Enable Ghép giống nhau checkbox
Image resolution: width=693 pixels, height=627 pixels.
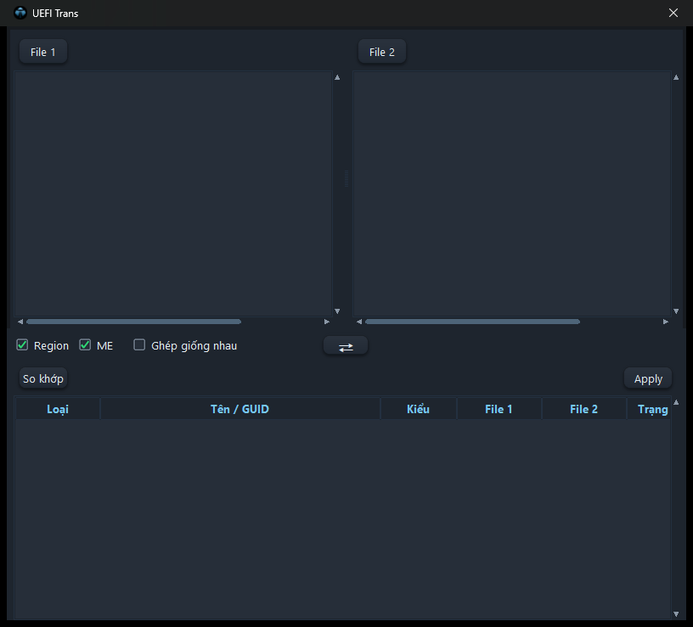(x=139, y=344)
